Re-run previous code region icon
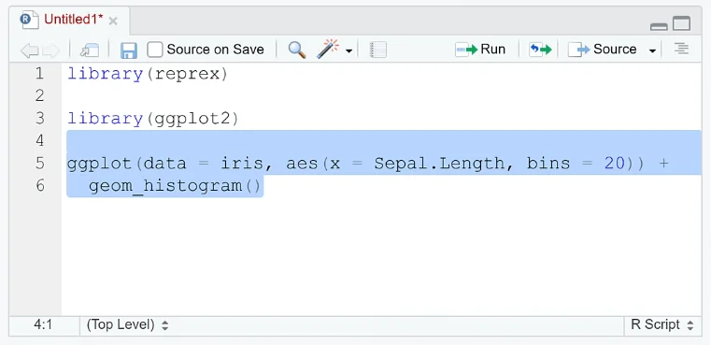711x345 pixels. pos(540,50)
